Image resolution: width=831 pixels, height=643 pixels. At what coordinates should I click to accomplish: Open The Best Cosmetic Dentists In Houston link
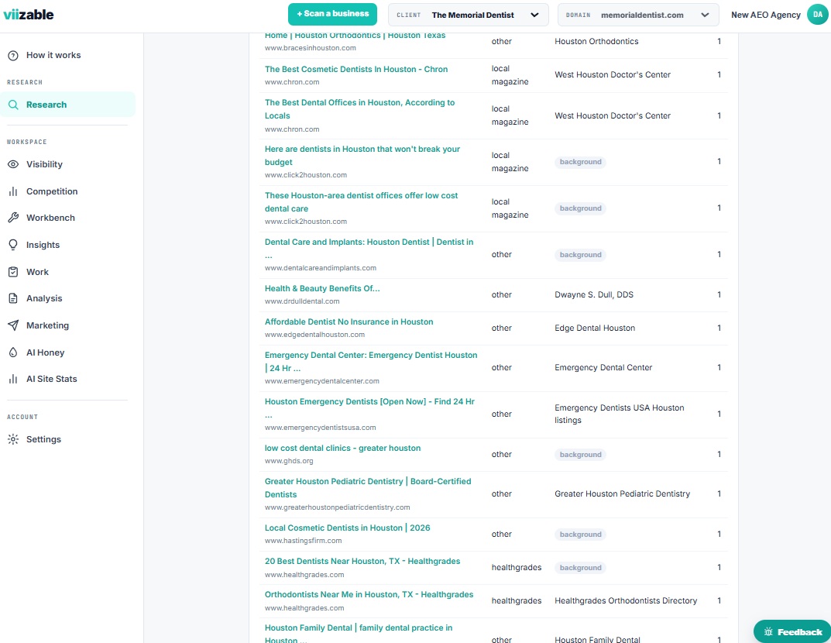[x=356, y=70]
